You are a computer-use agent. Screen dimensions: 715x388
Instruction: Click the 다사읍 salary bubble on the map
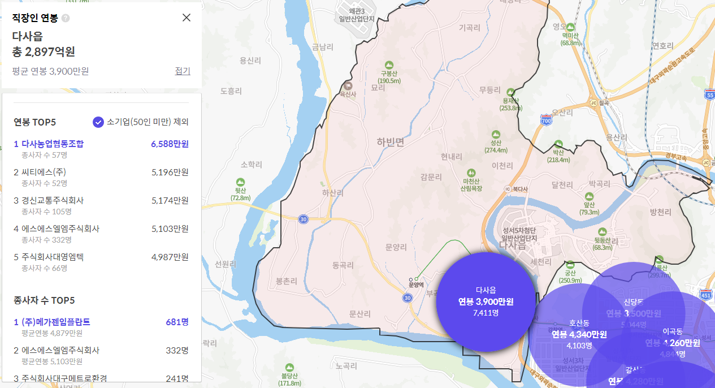[x=486, y=301]
